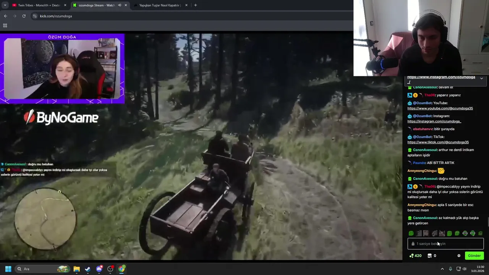
Task: Open File Explorer from the taskbar
Action: point(76,269)
